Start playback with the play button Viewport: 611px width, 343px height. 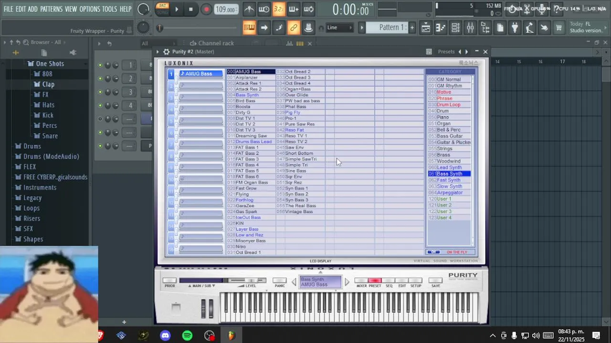177,9
